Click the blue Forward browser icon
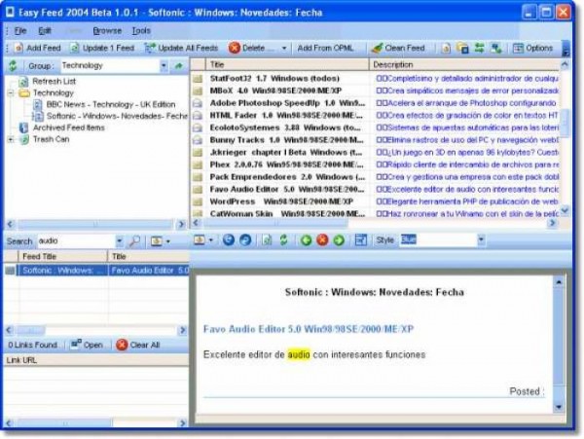584x439 pixels. pos(245,240)
